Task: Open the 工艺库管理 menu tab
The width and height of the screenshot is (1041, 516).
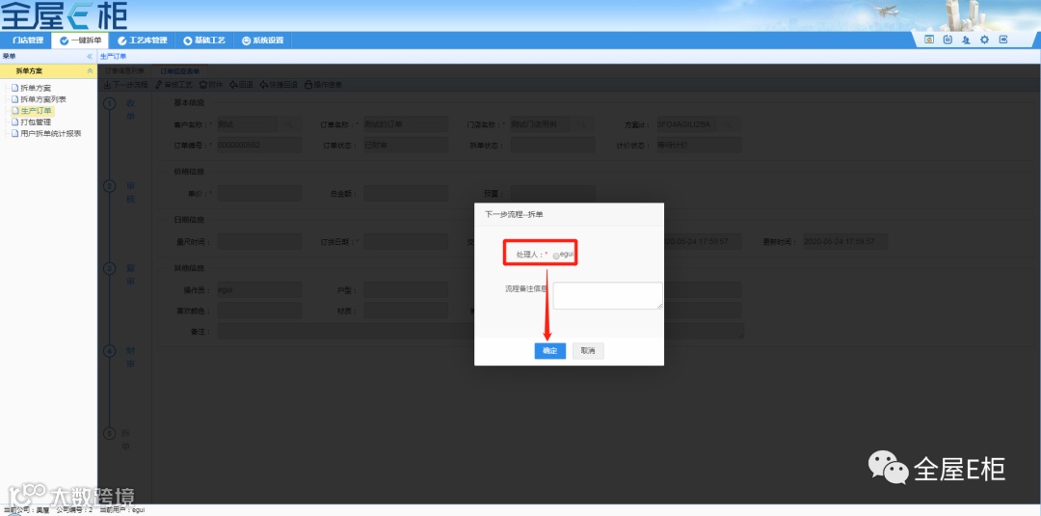Action: tap(142, 41)
